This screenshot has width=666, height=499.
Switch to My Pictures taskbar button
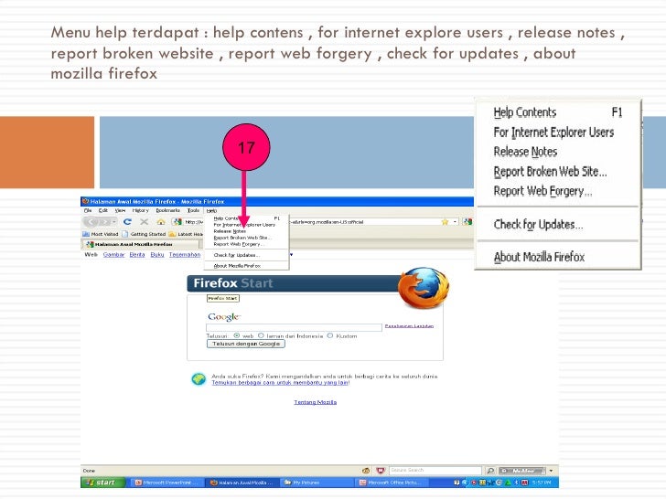(x=317, y=483)
